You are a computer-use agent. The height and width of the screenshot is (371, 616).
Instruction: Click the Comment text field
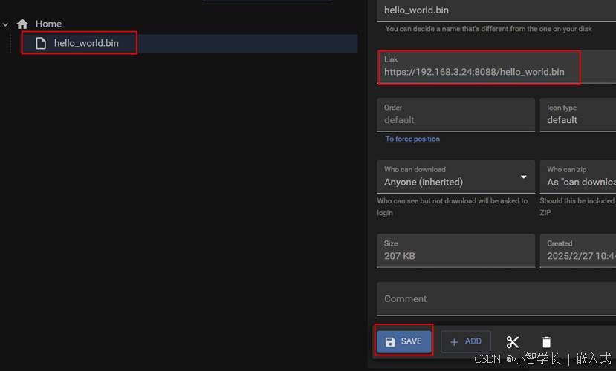coord(496,298)
